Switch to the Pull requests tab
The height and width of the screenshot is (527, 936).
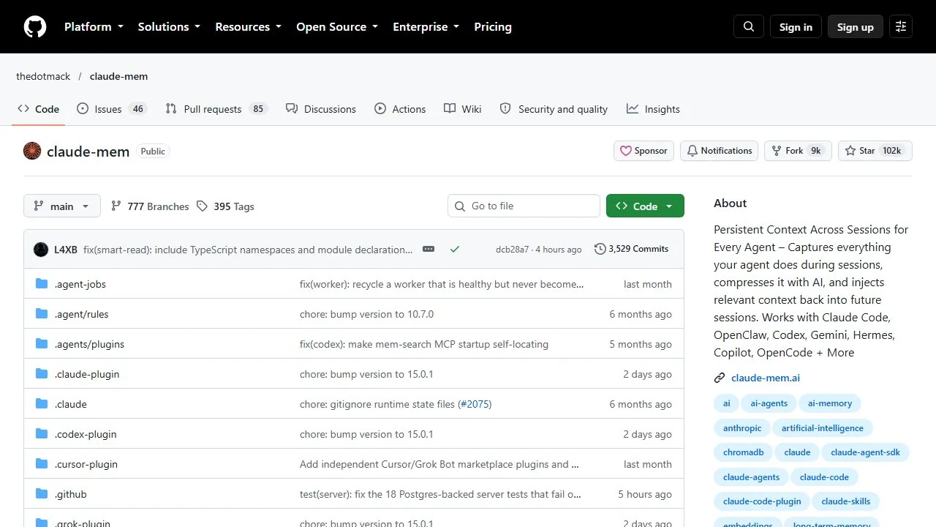point(216,109)
